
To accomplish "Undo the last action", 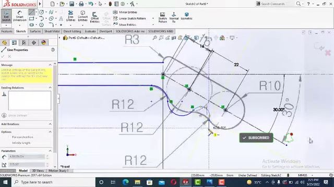I will coord(91,4).
